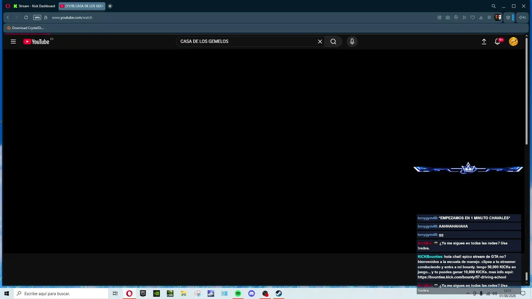Start voice search with the microphone icon
Screen dimensions: 532x299
click(x=352, y=42)
